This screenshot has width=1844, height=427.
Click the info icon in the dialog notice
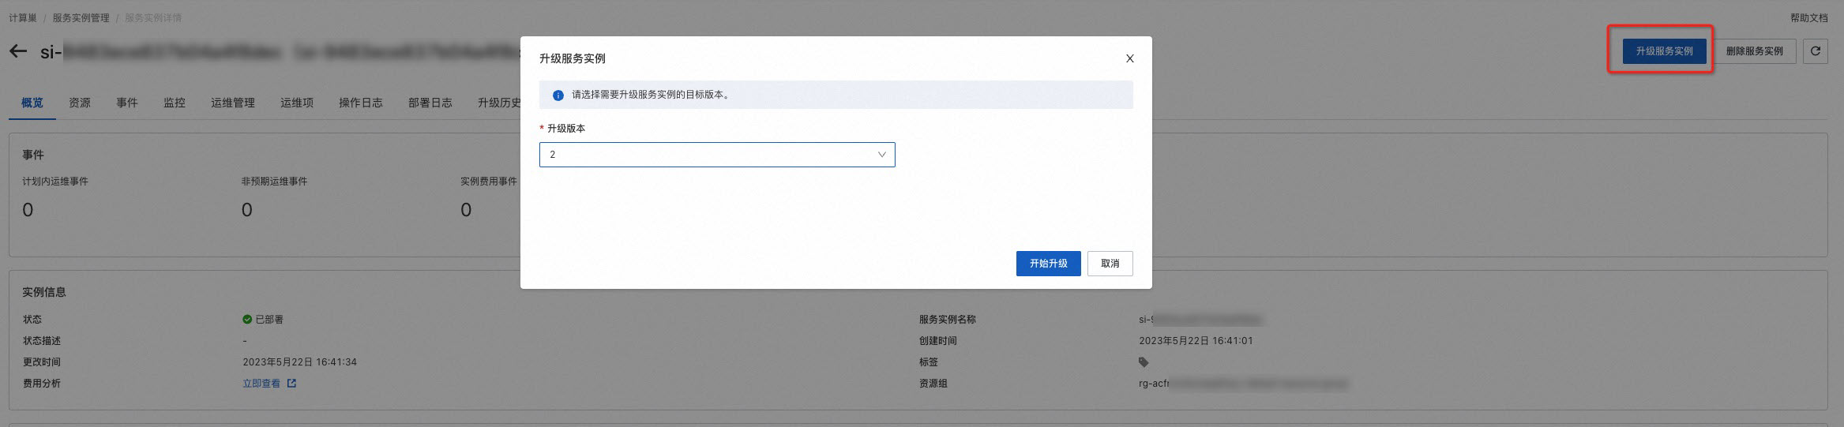(x=558, y=95)
